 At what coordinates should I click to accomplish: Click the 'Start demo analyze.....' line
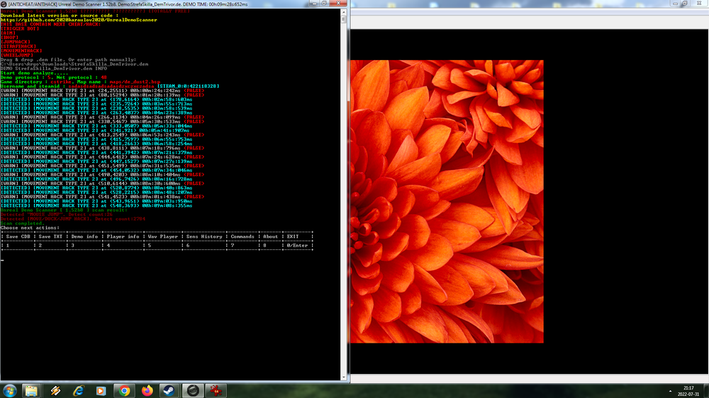pyautogui.click(x=34, y=73)
